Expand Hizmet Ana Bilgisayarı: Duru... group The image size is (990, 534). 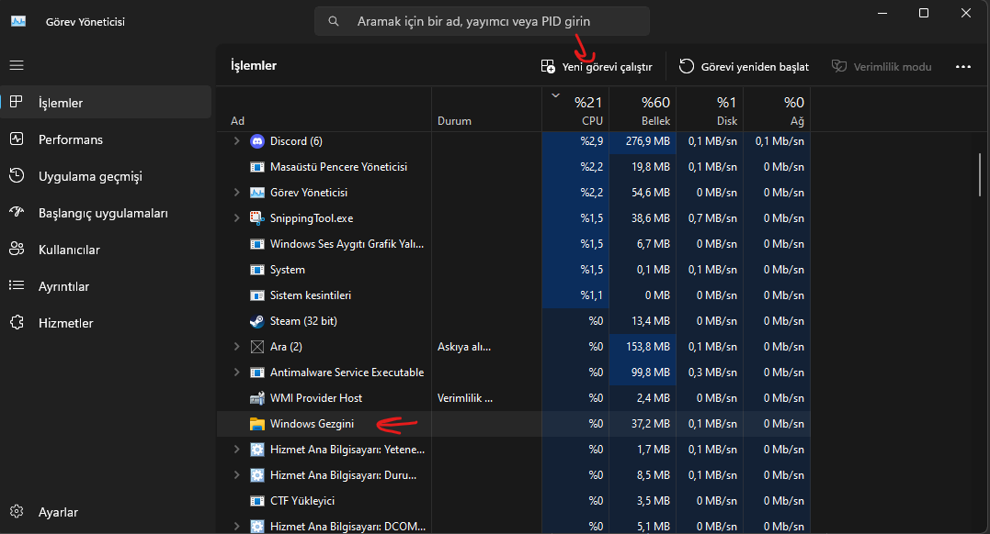coord(237,475)
